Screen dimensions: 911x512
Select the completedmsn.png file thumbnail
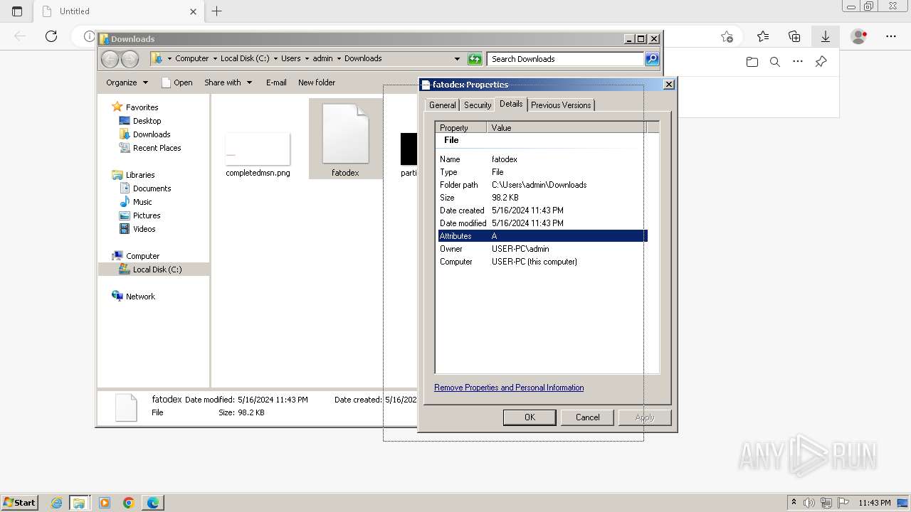point(258,149)
